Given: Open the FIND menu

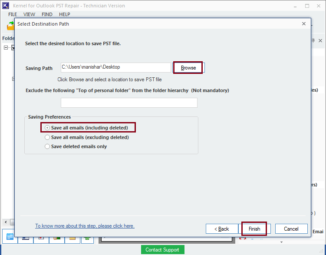Looking at the screenshot, I should point(47,14).
